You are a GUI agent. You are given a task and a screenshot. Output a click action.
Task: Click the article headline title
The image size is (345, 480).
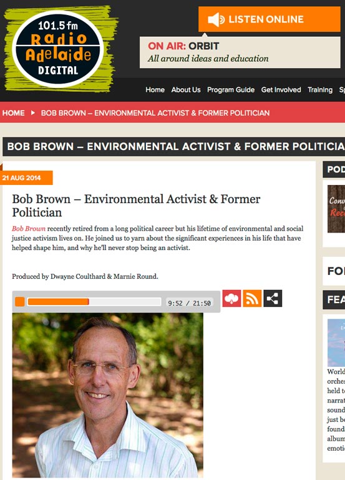(x=136, y=206)
